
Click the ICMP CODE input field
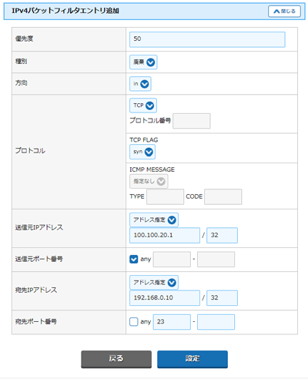pyautogui.click(x=223, y=196)
